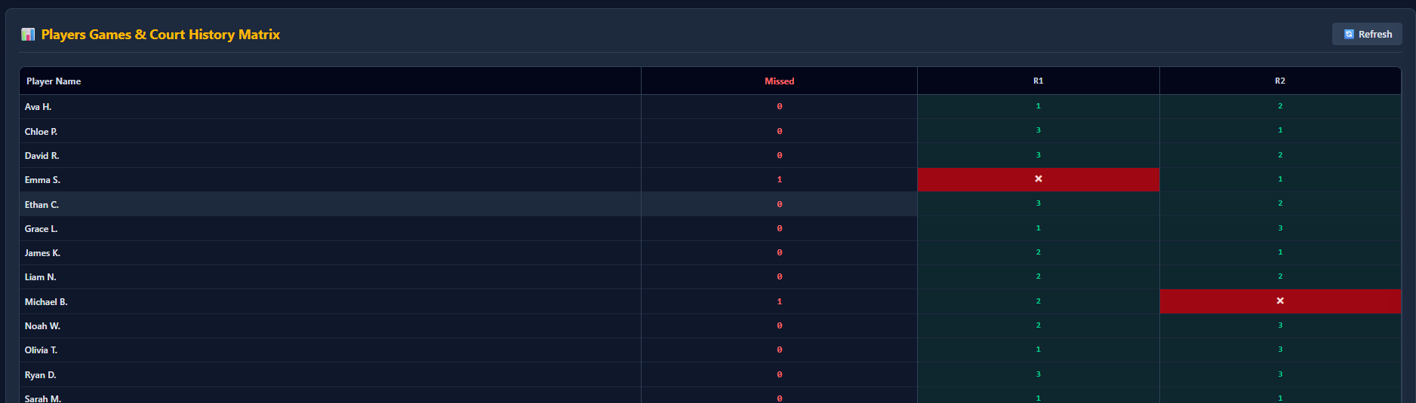Click the R1 column header
This screenshot has height=403, width=1416.
[1039, 81]
